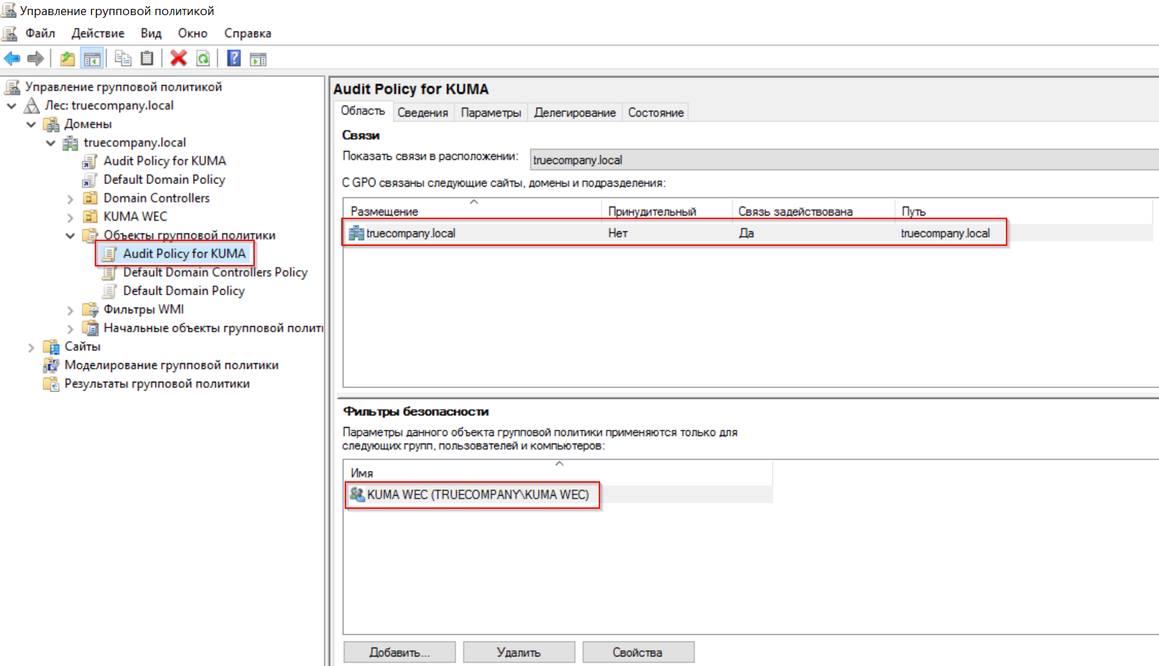Click the green Refresh icon
This screenshot has height=666, width=1159.
pyautogui.click(x=203, y=59)
